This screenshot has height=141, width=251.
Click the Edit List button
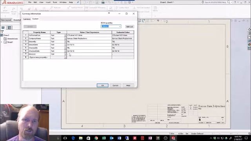[x=130, y=27]
